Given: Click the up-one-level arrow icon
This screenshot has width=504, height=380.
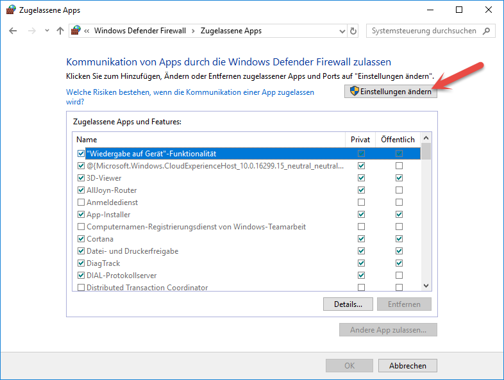Looking at the screenshot, I should coord(60,31).
